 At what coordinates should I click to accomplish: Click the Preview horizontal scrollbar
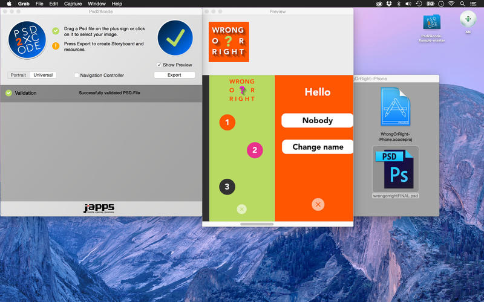(257, 224)
